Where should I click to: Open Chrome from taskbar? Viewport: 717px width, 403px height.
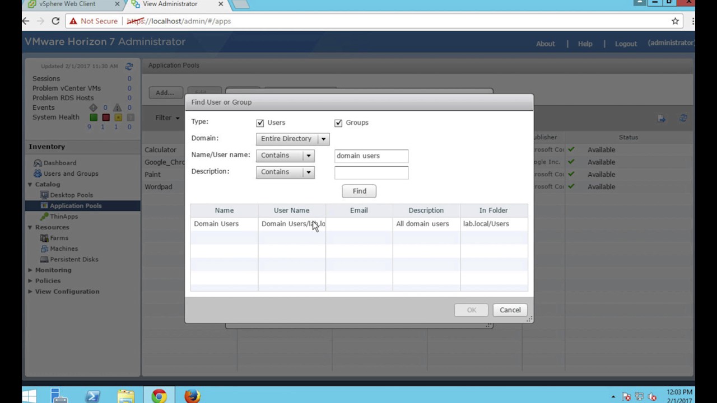(x=159, y=396)
